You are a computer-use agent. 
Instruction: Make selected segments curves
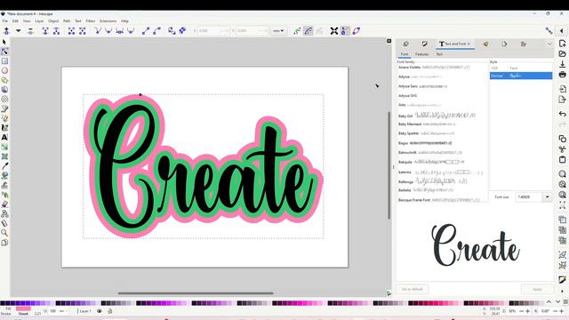click(x=156, y=31)
